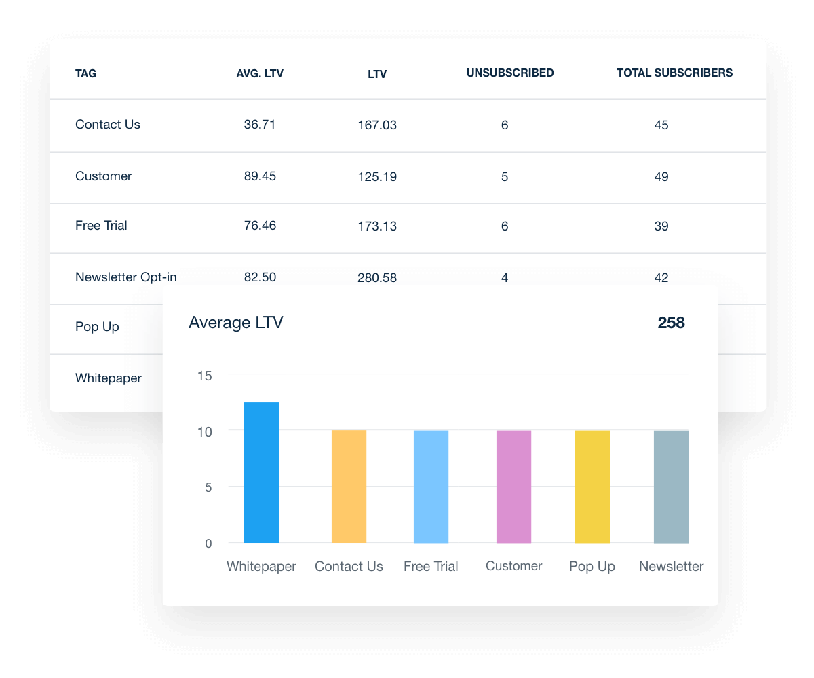Image resolution: width=814 pixels, height=678 pixels.
Task: Click the LTV column header
Action: (x=377, y=74)
